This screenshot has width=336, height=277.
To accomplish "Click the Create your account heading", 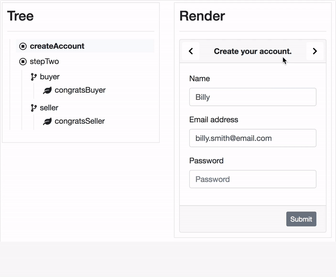I will coord(252,51).
